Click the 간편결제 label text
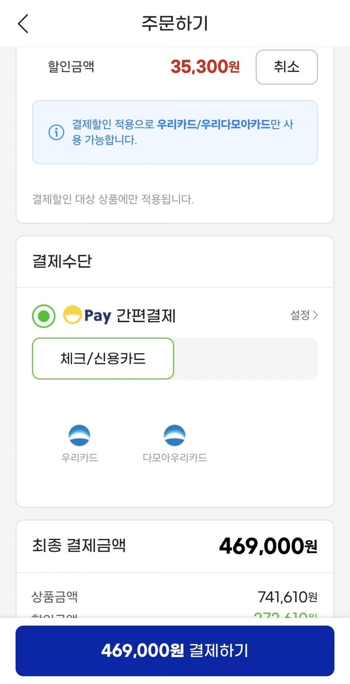350x684 pixels. point(146,315)
